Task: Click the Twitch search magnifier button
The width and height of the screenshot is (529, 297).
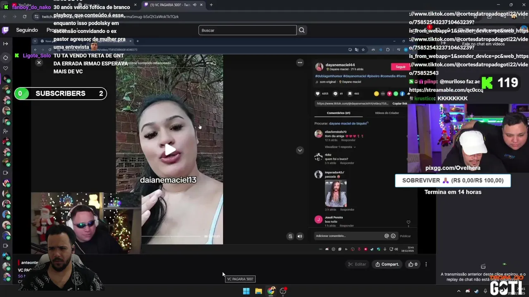Action: [302, 30]
